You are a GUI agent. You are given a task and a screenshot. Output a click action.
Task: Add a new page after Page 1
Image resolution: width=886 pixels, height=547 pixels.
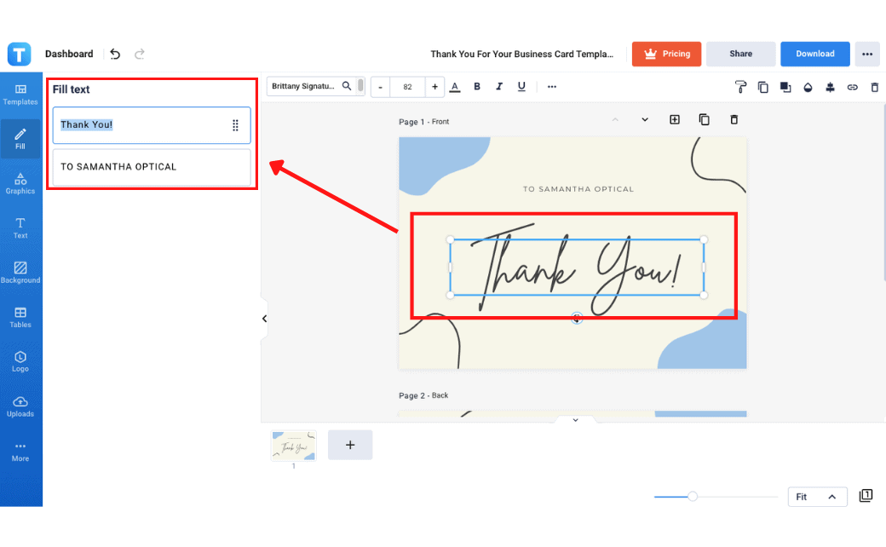click(674, 120)
